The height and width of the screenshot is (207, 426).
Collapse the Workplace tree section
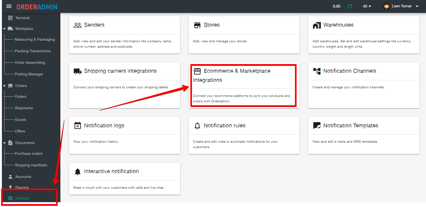coord(4,29)
